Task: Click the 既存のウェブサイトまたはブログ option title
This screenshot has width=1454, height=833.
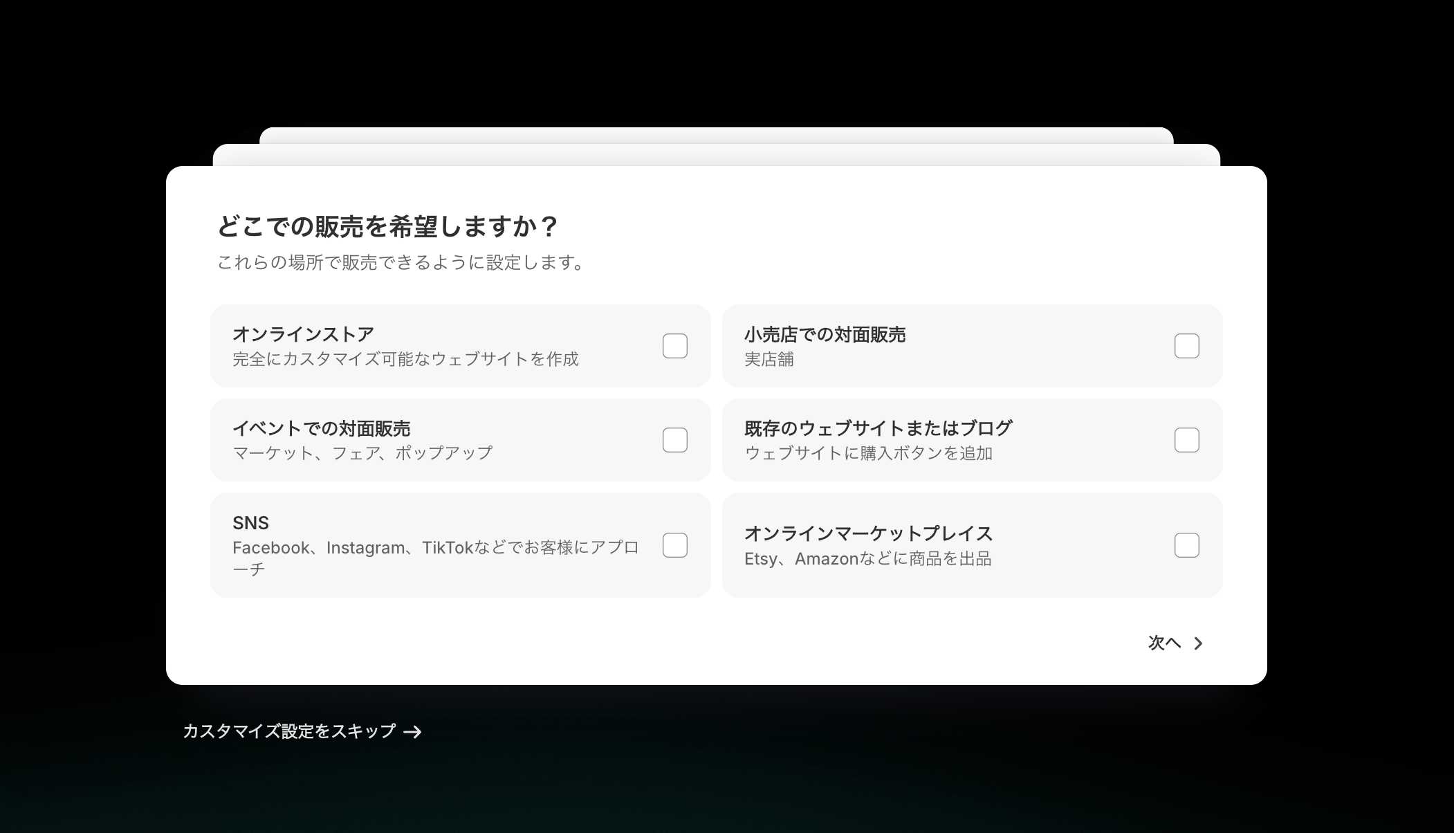Action: pyautogui.click(x=878, y=428)
